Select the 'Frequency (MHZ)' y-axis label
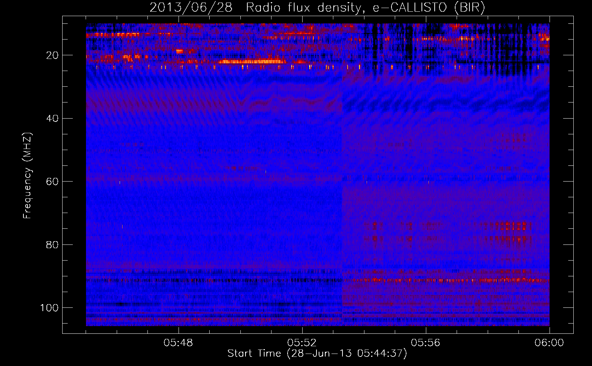This screenshot has height=366, width=592. [x=27, y=176]
